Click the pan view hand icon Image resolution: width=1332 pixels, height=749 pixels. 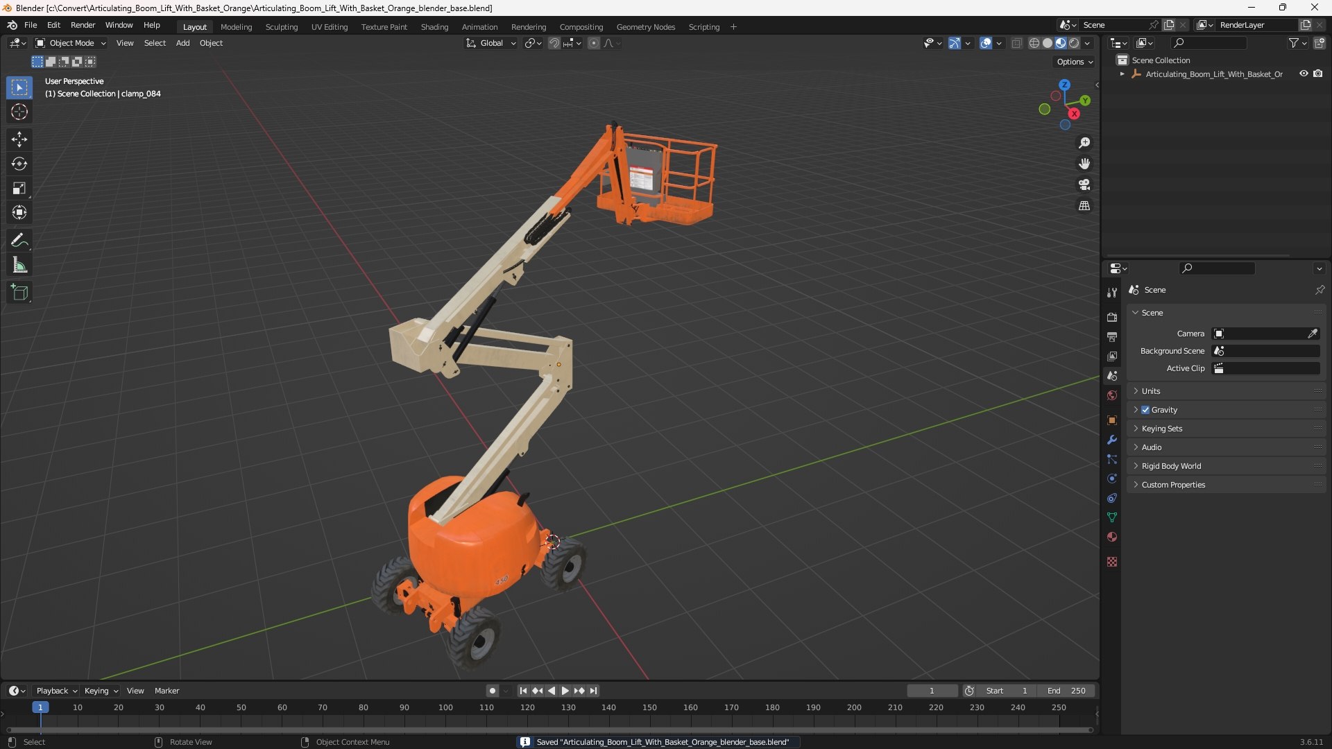click(1084, 164)
